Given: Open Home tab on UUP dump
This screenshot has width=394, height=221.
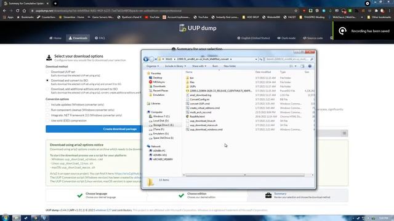Looking at the screenshot, I should pyautogui.click(x=55, y=38).
